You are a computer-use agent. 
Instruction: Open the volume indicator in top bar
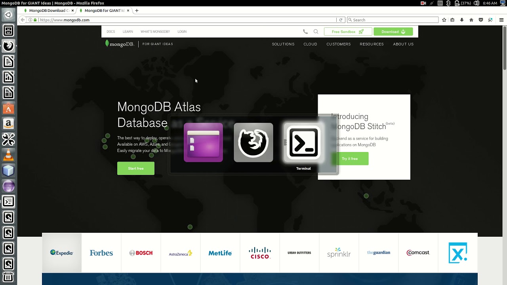(x=476, y=3)
